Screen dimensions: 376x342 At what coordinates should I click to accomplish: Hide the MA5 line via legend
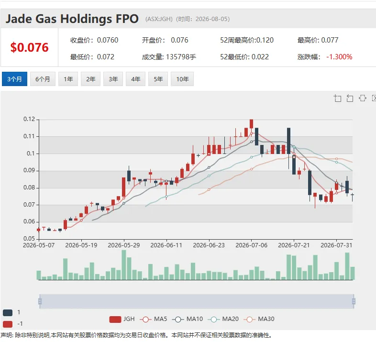pyautogui.click(x=153, y=319)
